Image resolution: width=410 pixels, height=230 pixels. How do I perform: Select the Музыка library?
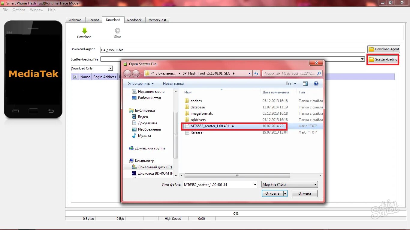(141, 136)
